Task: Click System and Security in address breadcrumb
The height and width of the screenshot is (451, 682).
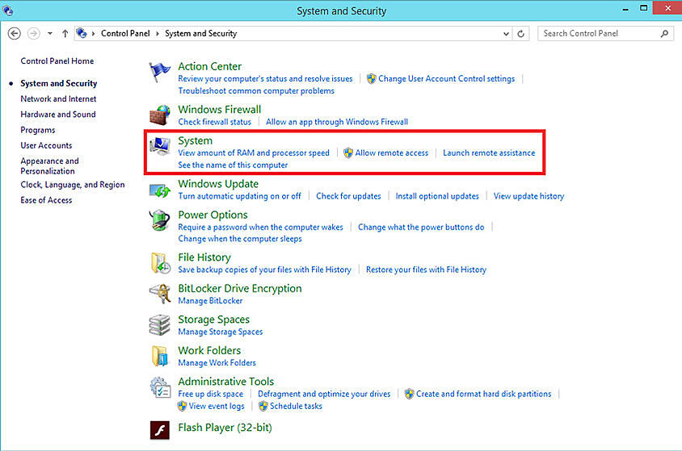Action: (x=201, y=33)
